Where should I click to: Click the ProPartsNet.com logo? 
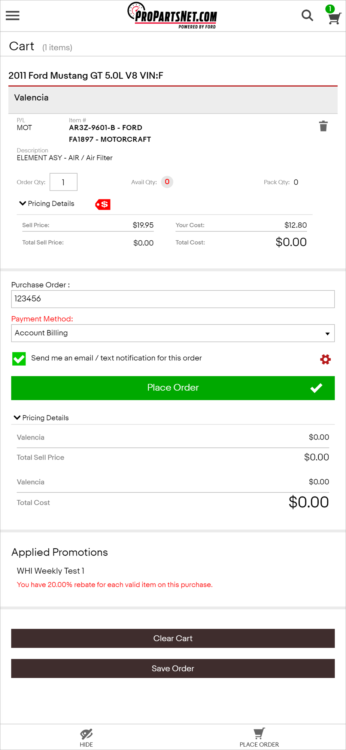(x=173, y=16)
